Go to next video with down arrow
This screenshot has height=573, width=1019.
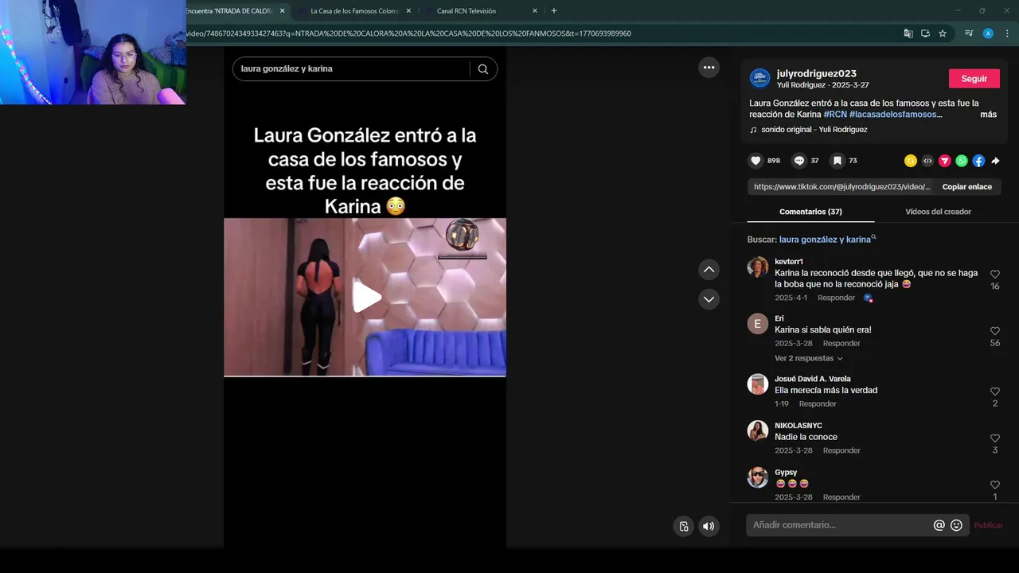(x=709, y=299)
